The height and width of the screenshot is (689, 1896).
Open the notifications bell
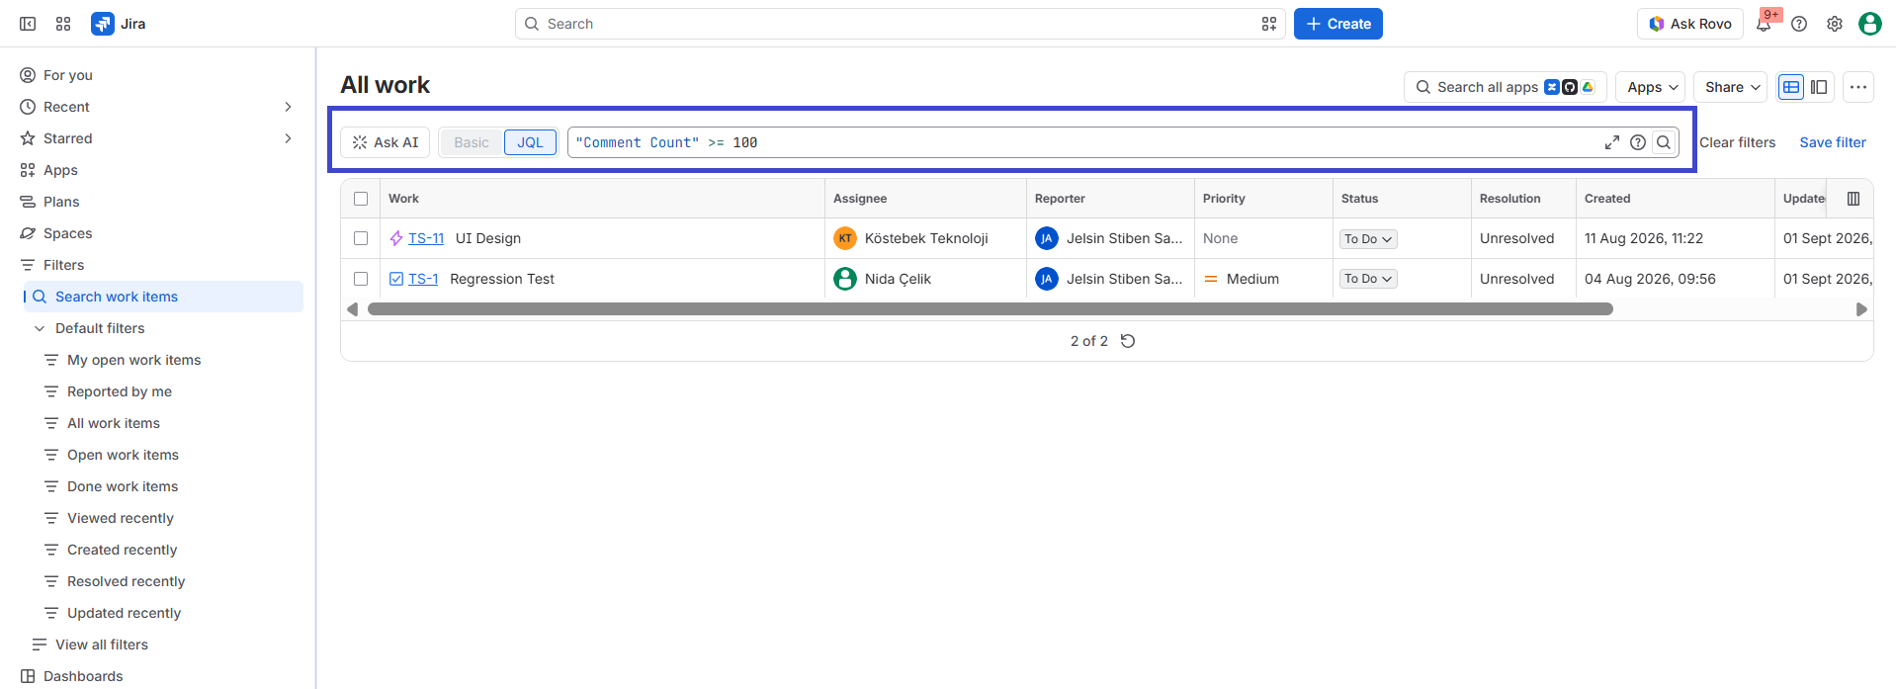1764,24
